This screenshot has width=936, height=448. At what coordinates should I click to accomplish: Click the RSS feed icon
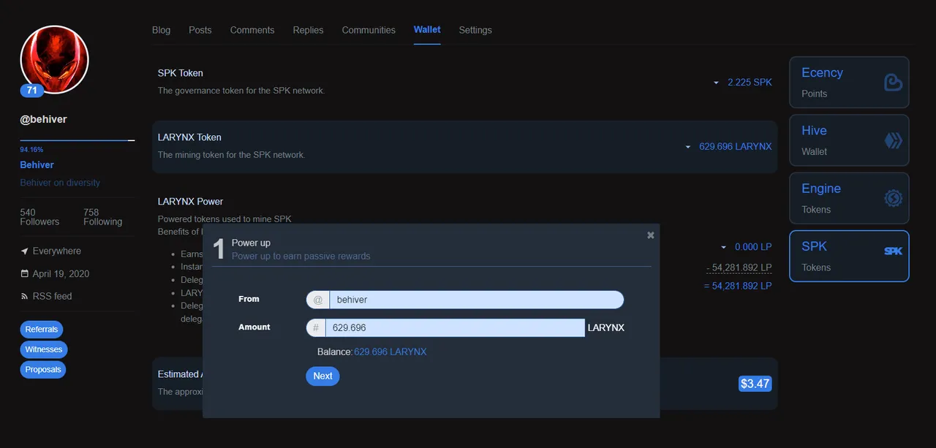pos(25,297)
